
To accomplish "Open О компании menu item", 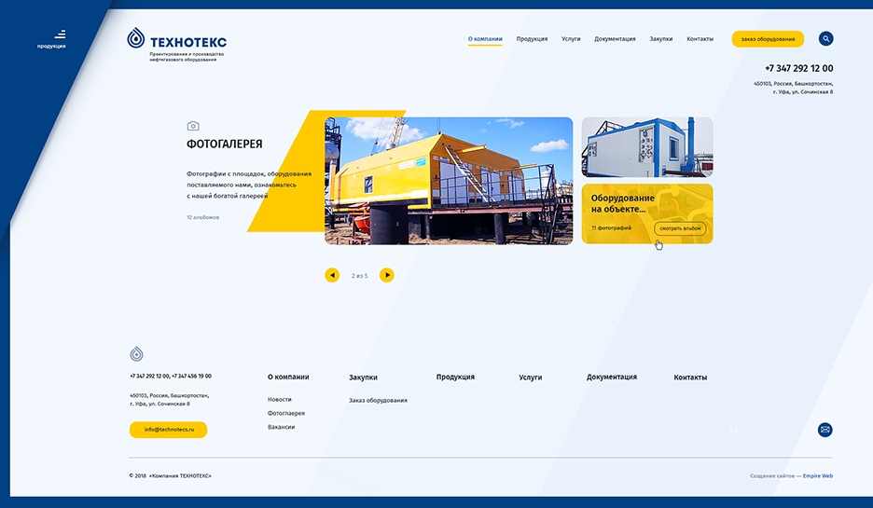I will click(485, 39).
